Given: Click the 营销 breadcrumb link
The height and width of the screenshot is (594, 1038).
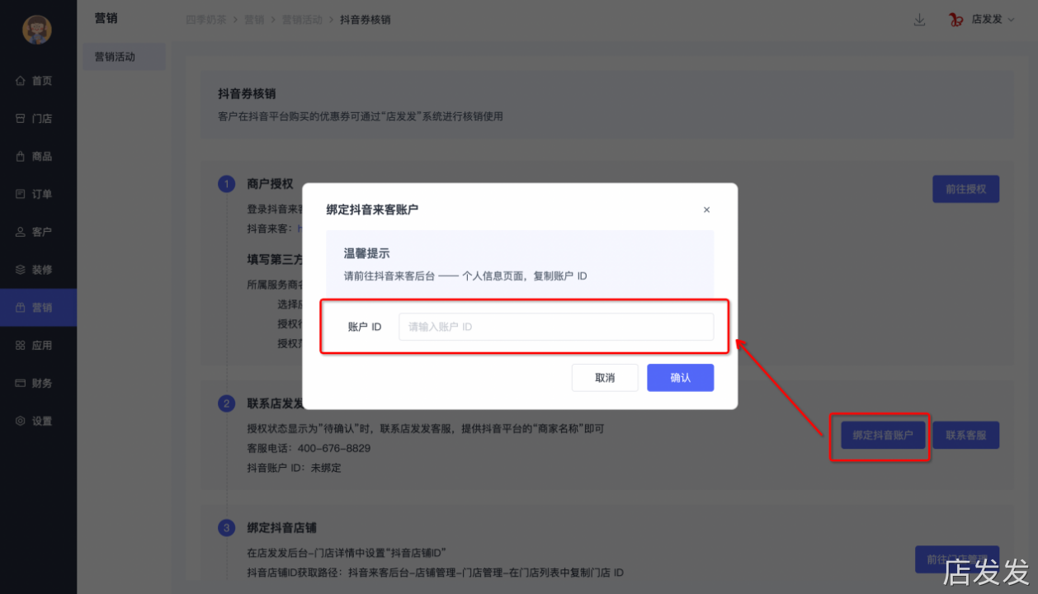Looking at the screenshot, I should (254, 19).
